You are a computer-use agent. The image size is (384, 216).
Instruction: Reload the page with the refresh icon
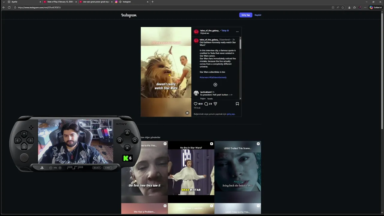9,7
